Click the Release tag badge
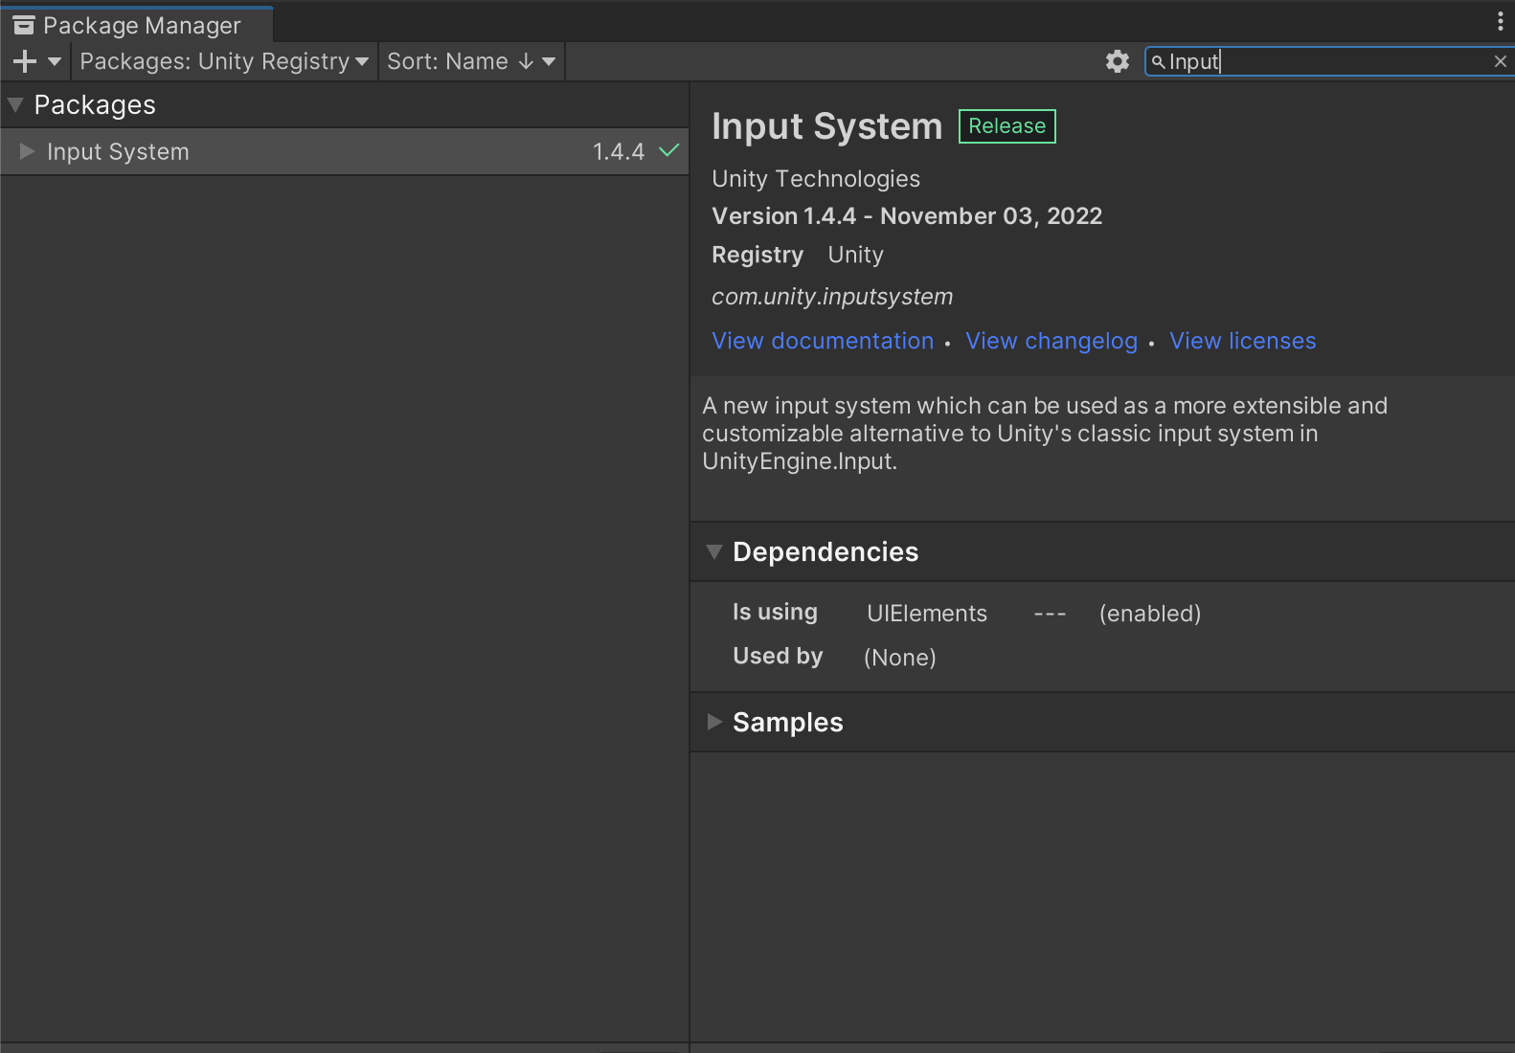Viewport: 1515px width, 1053px height. coord(1007,126)
